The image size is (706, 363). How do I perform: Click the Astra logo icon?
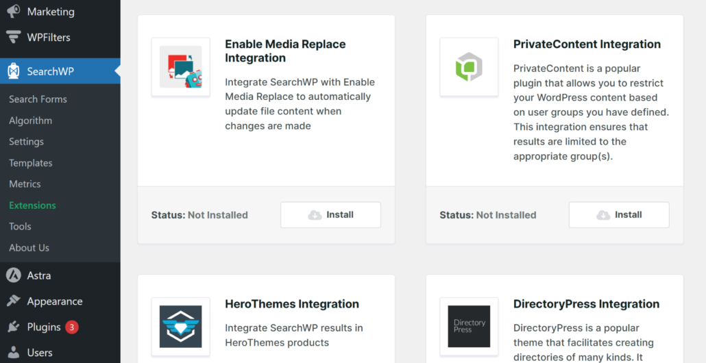(x=14, y=275)
